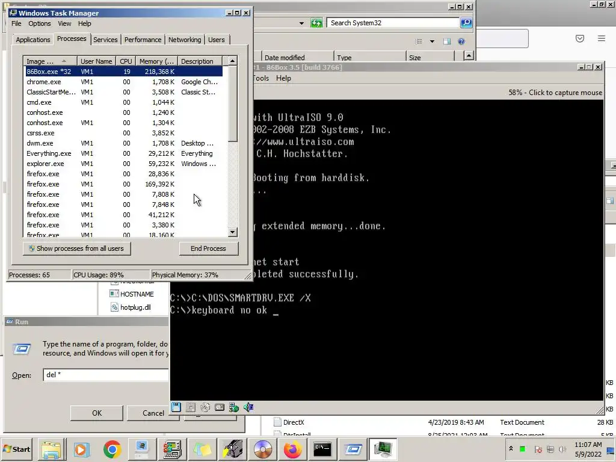Open Task Manager Options menu
Screen dimensions: 616x462
pos(39,23)
